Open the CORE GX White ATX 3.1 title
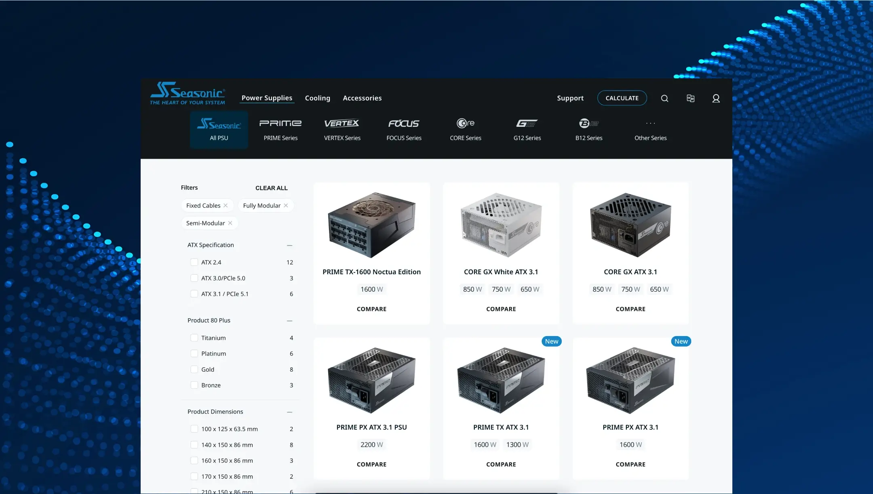 501,272
